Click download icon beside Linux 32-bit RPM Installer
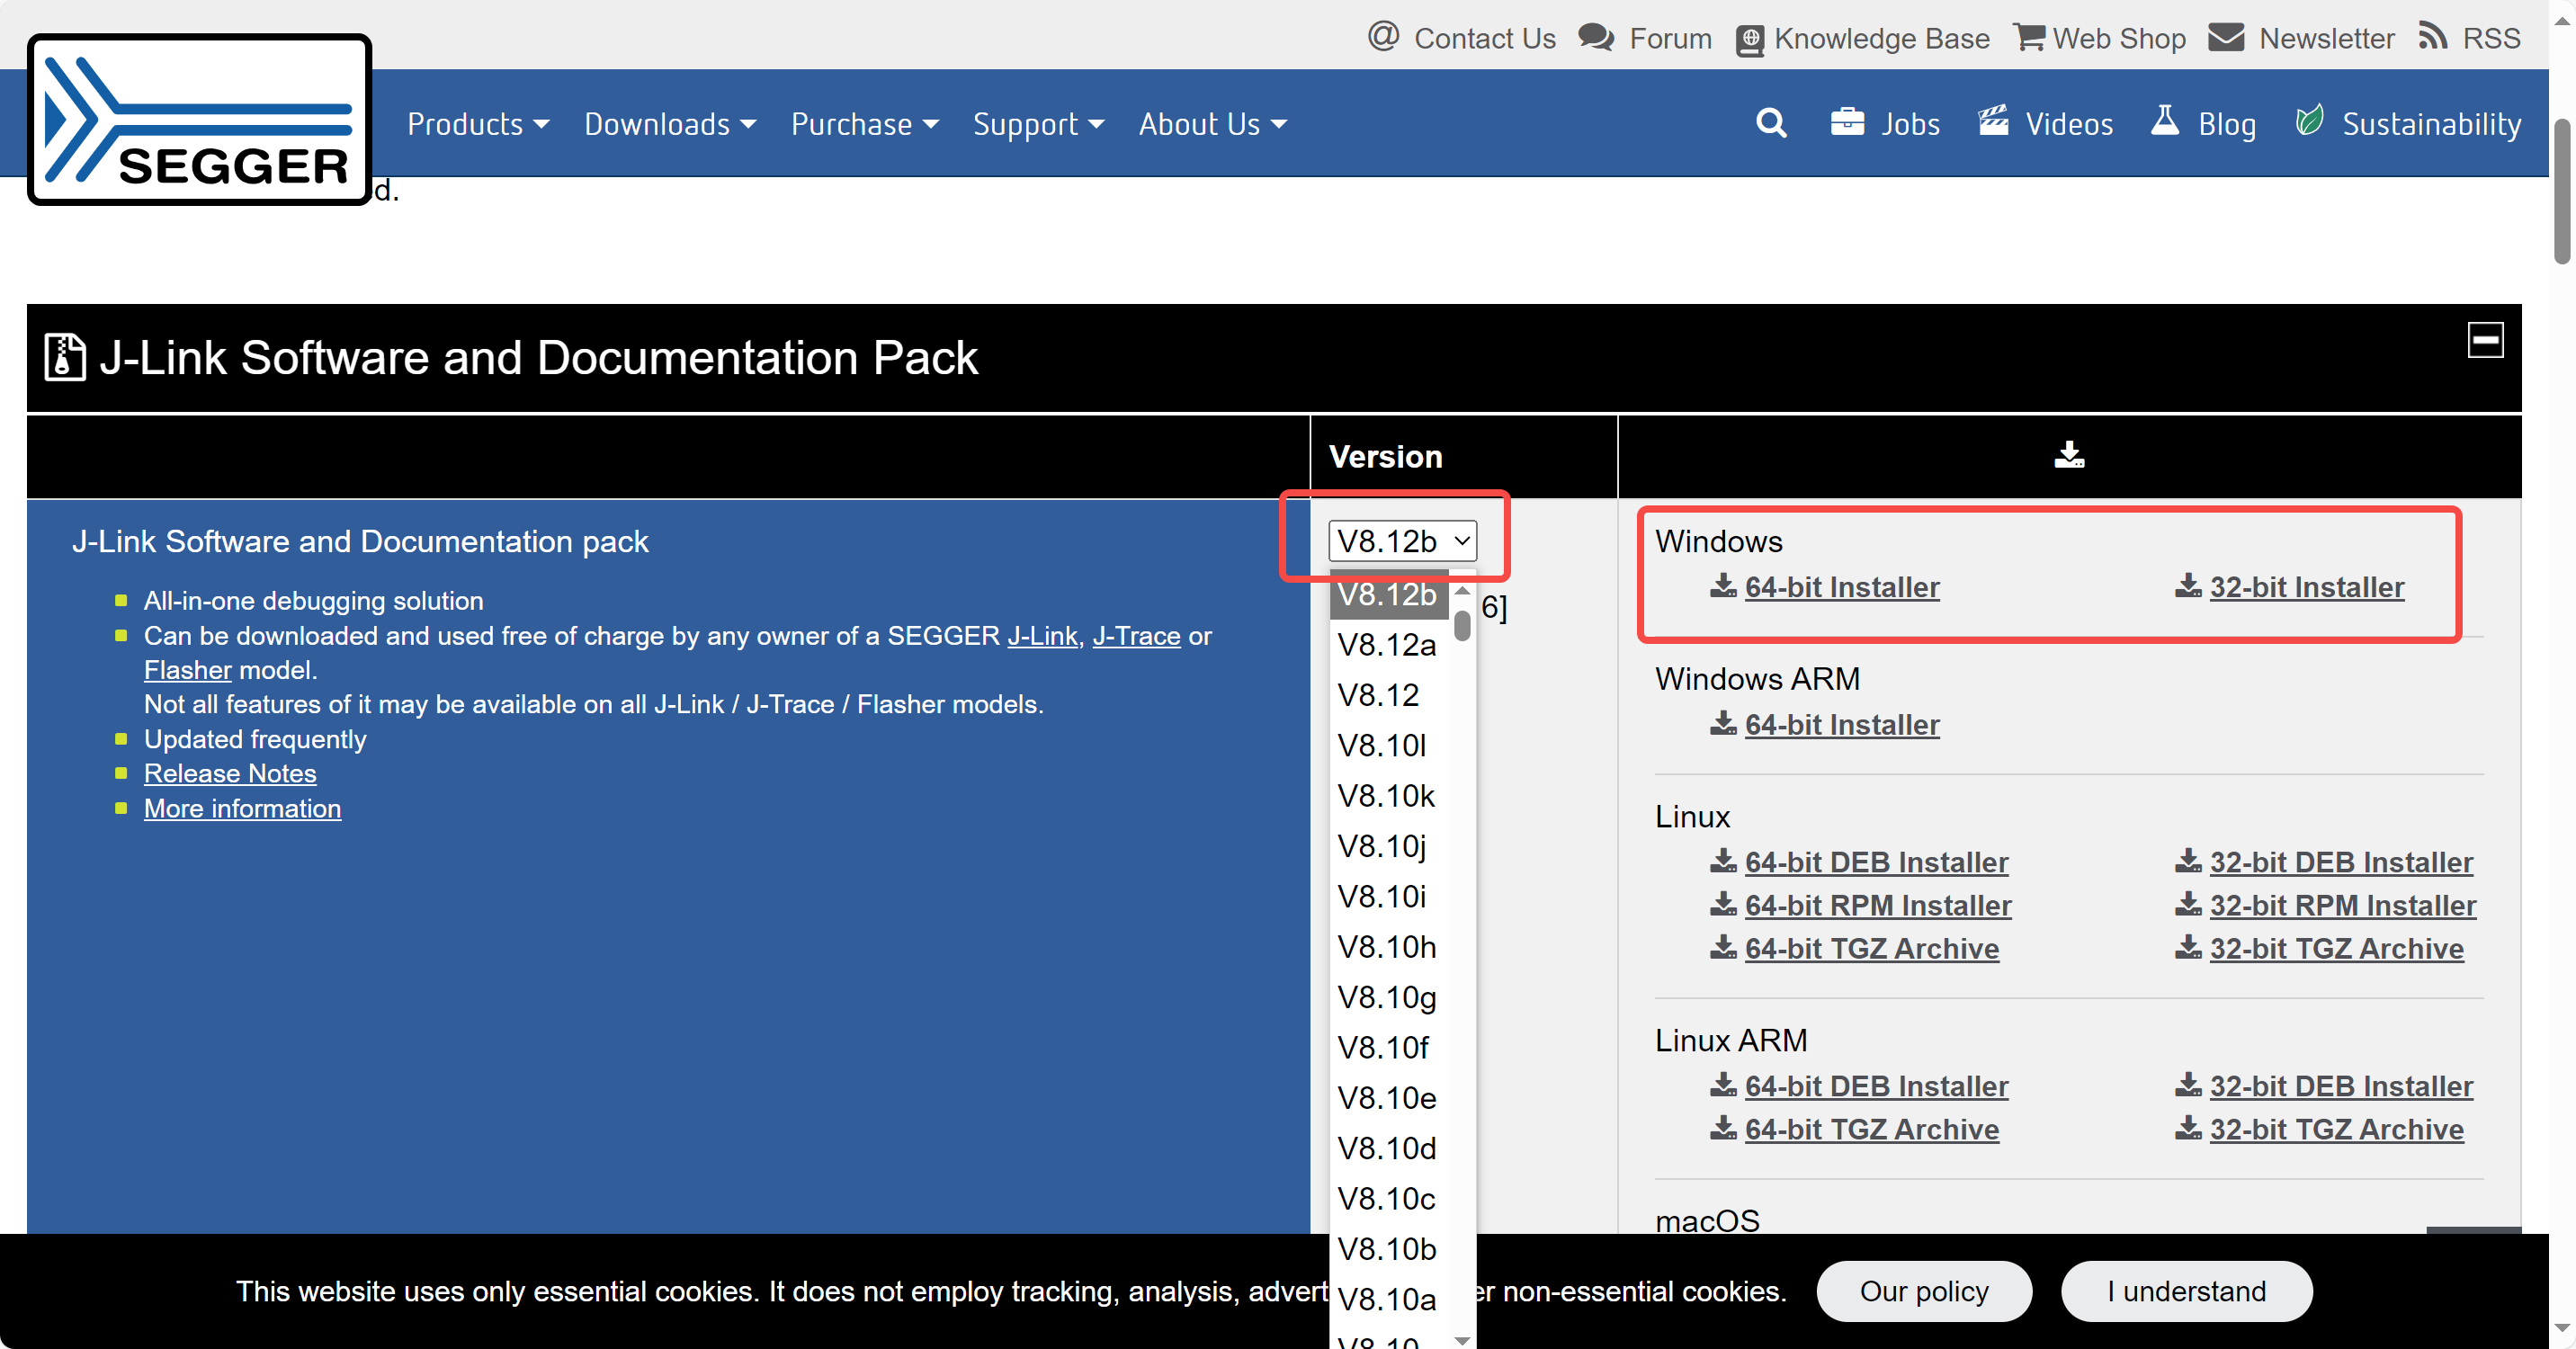 tap(2188, 904)
